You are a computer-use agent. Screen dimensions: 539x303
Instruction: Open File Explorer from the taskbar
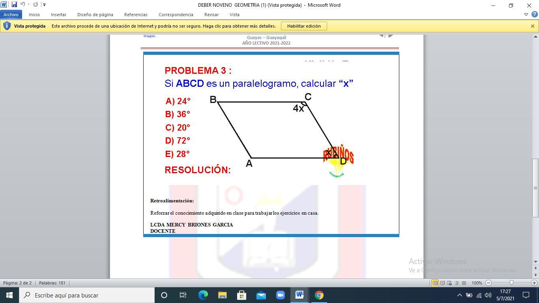pyautogui.click(x=222, y=295)
